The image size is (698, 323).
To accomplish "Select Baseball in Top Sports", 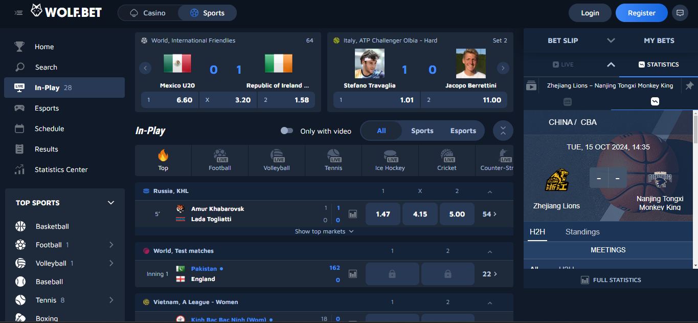I will pos(64,282).
